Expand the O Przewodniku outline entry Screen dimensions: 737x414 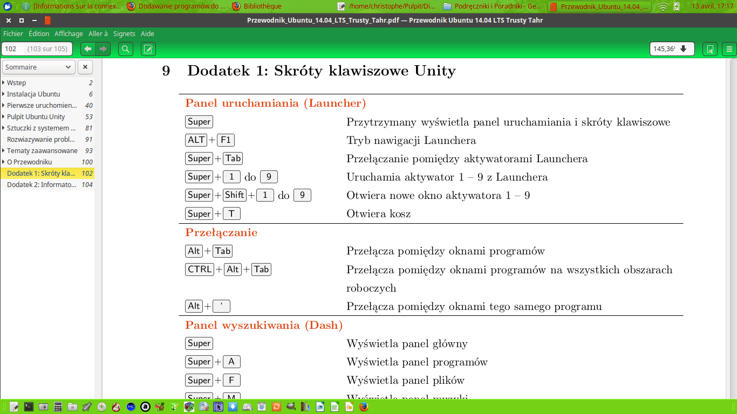click(4, 162)
